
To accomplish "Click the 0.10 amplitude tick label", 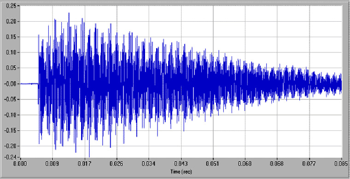I will click(x=11, y=52).
